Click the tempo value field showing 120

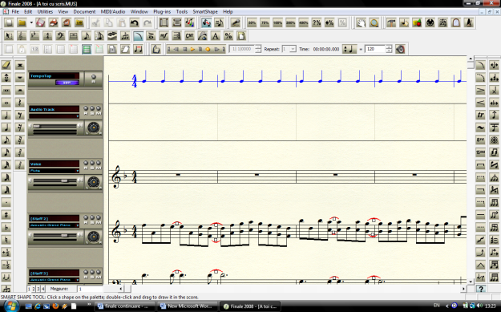tap(375, 49)
